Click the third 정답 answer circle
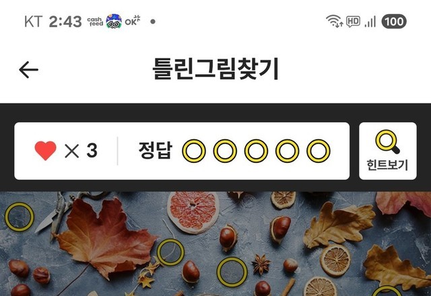The height and width of the screenshot is (296, 431). [256, 151]
